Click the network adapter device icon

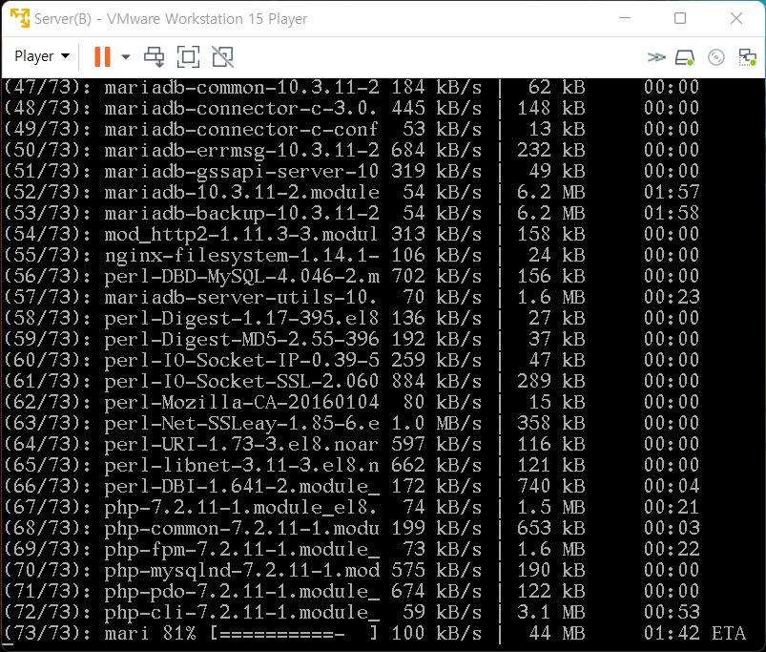748,57
